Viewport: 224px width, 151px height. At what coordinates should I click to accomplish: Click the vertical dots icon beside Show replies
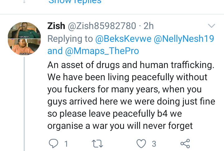(24, 2)
